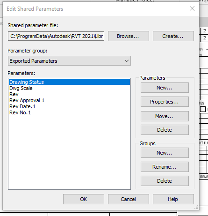Viewport: 208px width, 216px height.
Task: Select Drawing Status in the parameters list
Action: 69,82
